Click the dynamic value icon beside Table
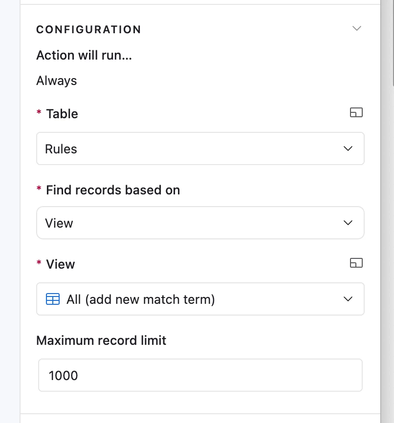Viewport: 394px width, 423px height. [x=356, y=112]
